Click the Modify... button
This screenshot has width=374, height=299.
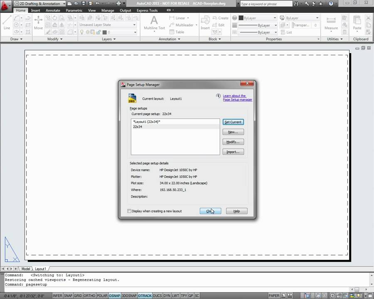(233, 142)
